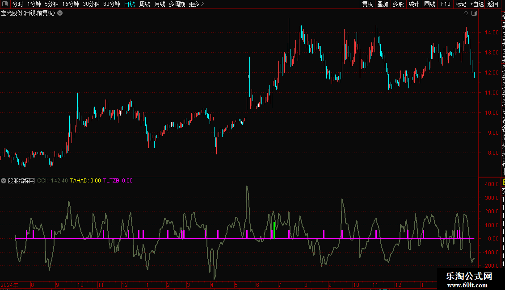
Task: Add stock with +自选
Action: pos(477,4)
